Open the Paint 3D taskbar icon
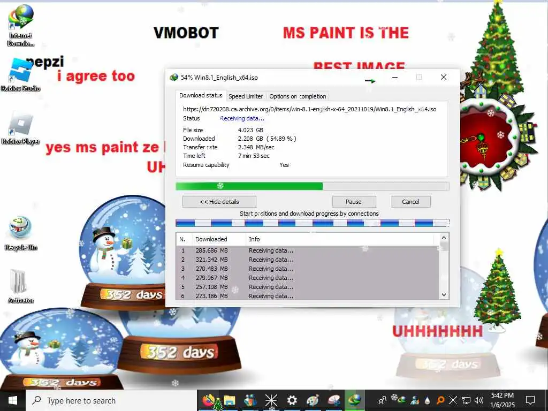Screen dimensions: 548x411 334,400
